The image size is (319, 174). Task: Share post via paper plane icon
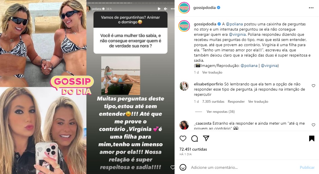[x=206, y=138]
